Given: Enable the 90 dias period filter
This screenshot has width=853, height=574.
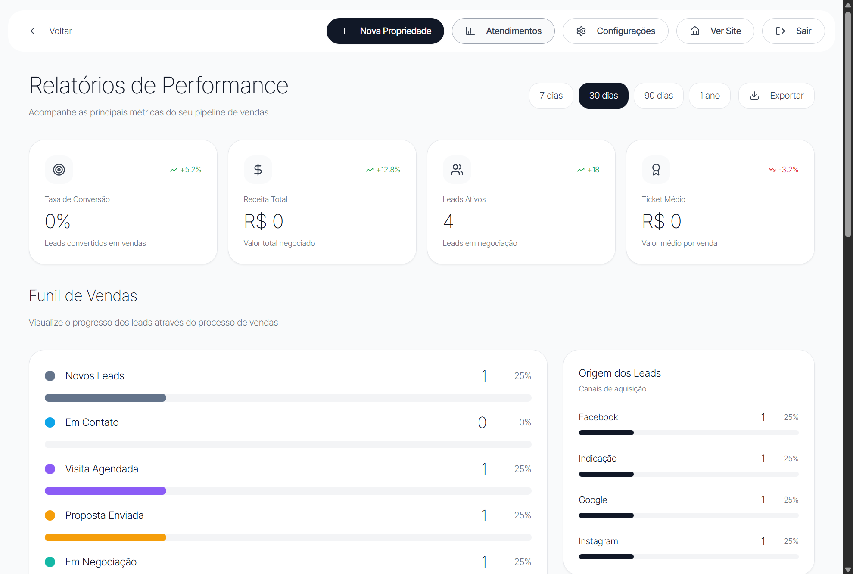Looking at the screenshot, I should pyautogui.click(x=658, y=96).
